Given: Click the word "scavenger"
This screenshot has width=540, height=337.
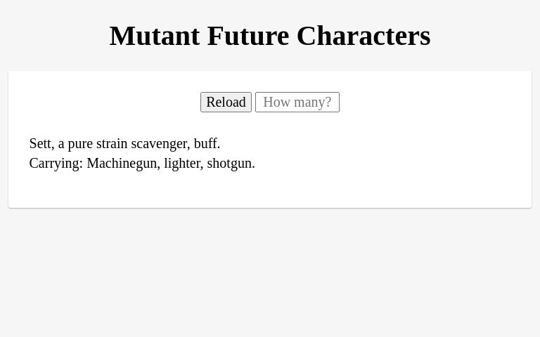Looking at the screenshot, I should point(160,144).
